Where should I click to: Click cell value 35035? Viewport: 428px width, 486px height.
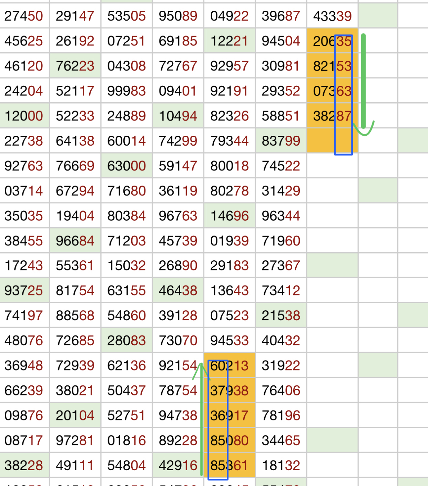point(24,216)
